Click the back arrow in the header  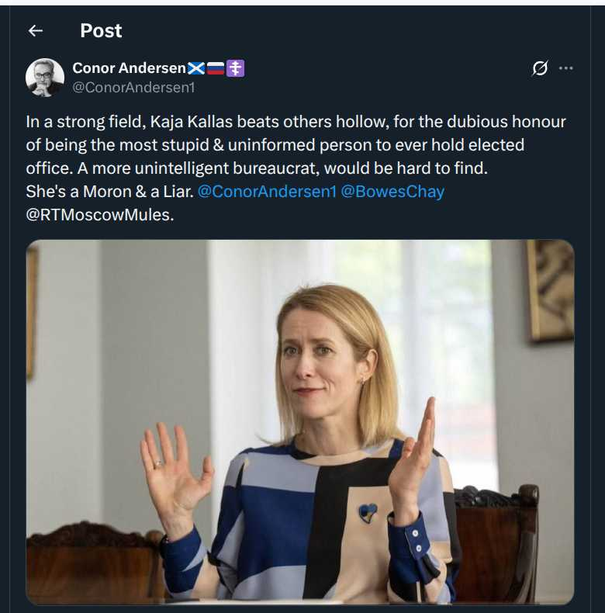pos(35,30)
